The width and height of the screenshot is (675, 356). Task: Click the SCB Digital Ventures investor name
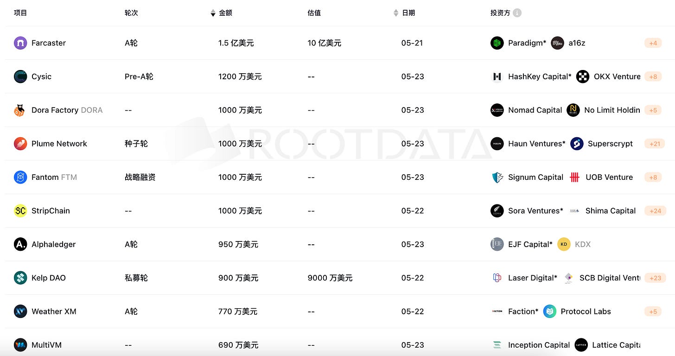pyautogui.click(x=610, y=278)
